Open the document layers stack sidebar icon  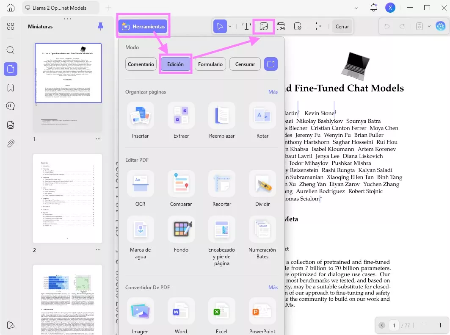(11, 125)
